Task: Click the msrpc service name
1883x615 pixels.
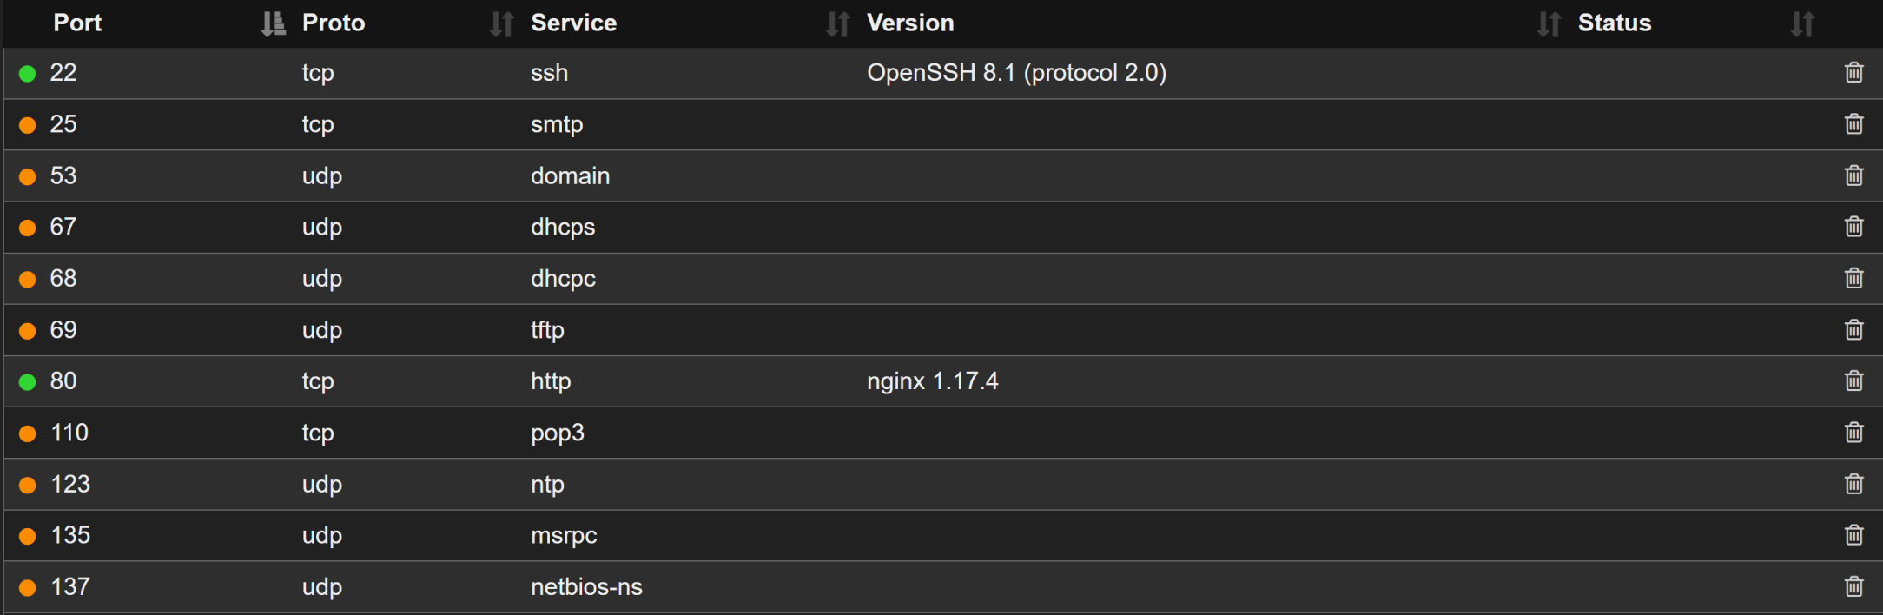Action: [564, 536]
